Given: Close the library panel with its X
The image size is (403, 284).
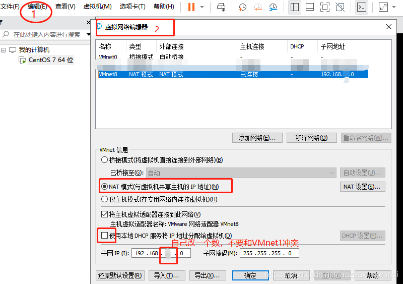Looking at the screenshot, I should coord(89,23).
